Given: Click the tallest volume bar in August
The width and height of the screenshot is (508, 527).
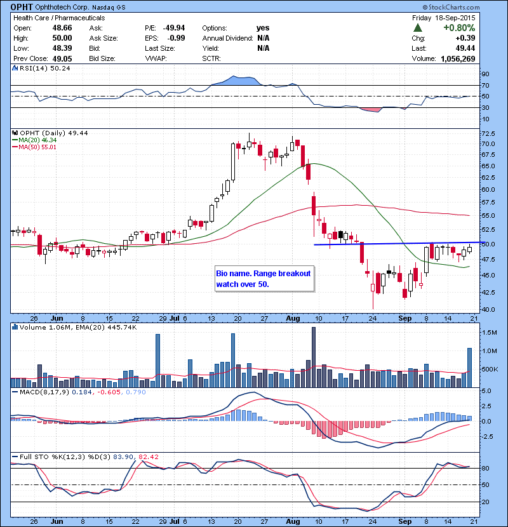Looking at the screenshot, I should 314,357.
